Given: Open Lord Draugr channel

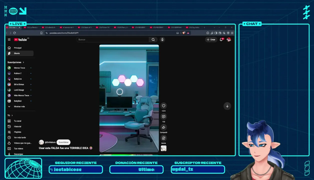Looking at the screenshot, I should (20, 90).
